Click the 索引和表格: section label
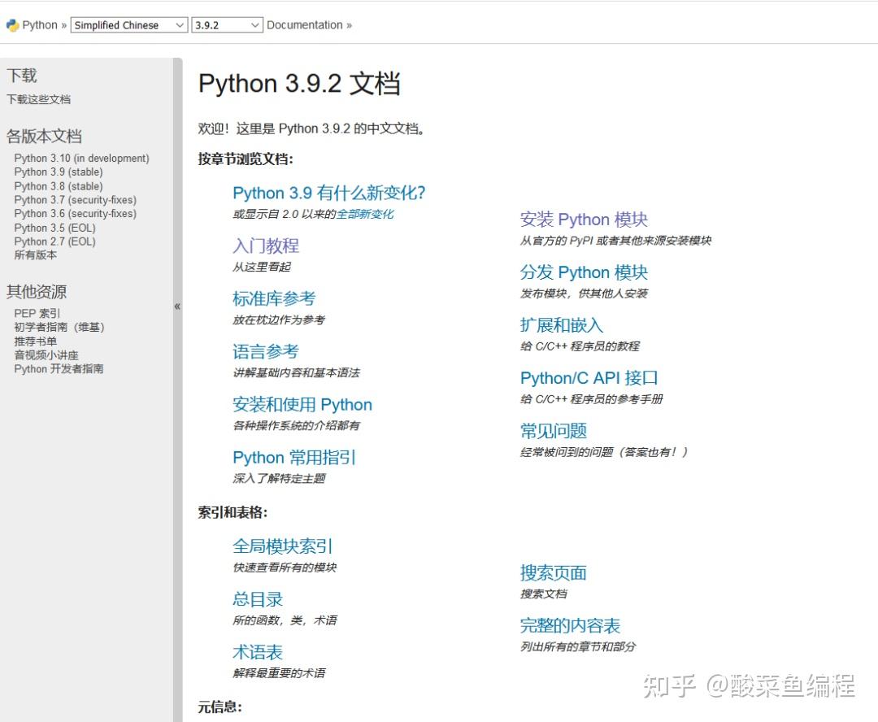This screenshot has width=878, height=722. 233,512
